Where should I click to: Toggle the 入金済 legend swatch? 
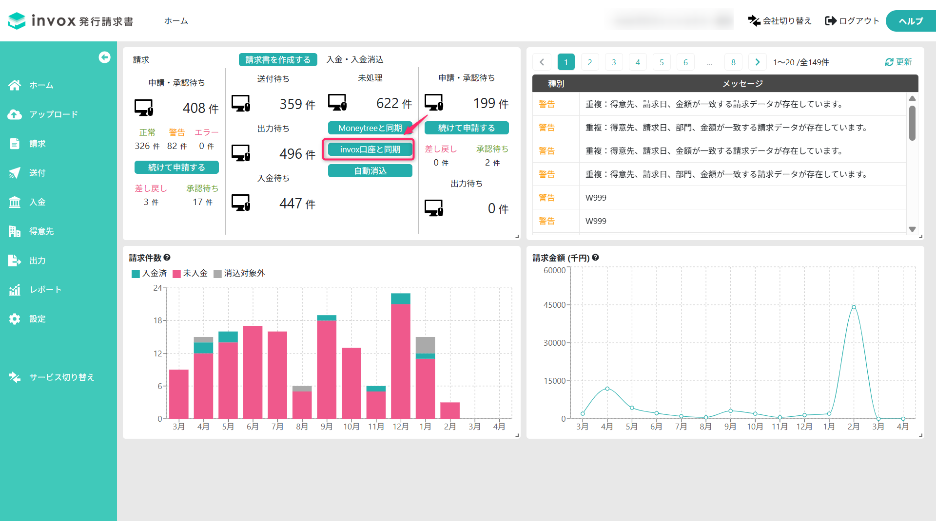(x=136, y=274)
